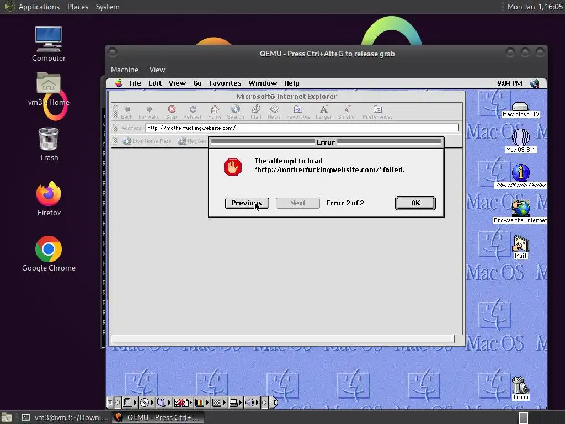Click the Smaller text size icon
The image size is (565, 424).
pos(347,112)
